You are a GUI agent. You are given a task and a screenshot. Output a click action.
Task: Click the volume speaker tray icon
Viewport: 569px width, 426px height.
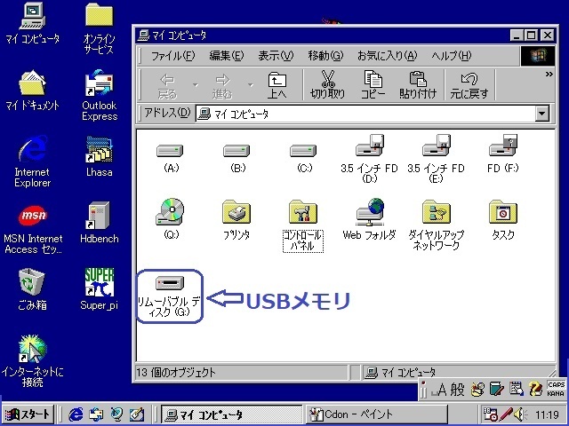tap(521, 414)
